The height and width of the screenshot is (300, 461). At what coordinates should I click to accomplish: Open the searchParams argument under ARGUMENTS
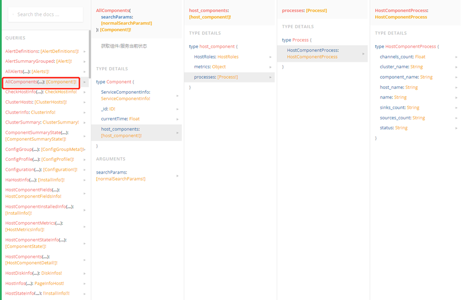tap(121, 175)
